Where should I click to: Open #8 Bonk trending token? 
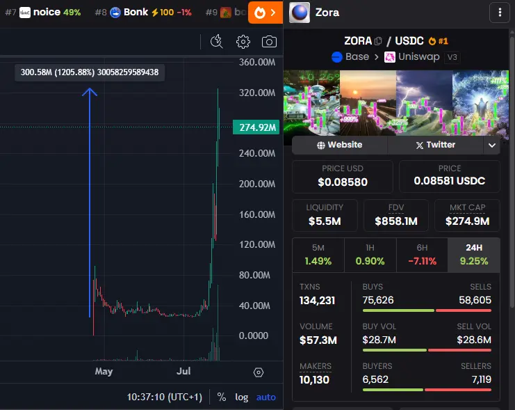click(x=143, y=13)
